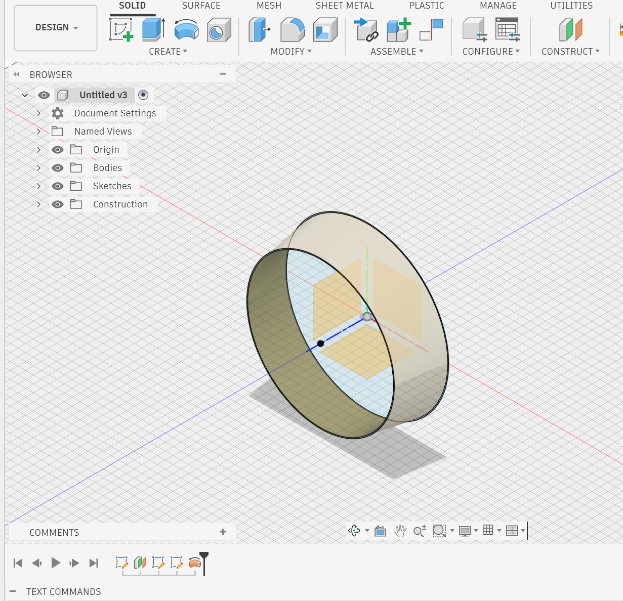Select the Fillet tool

(293, 29)
